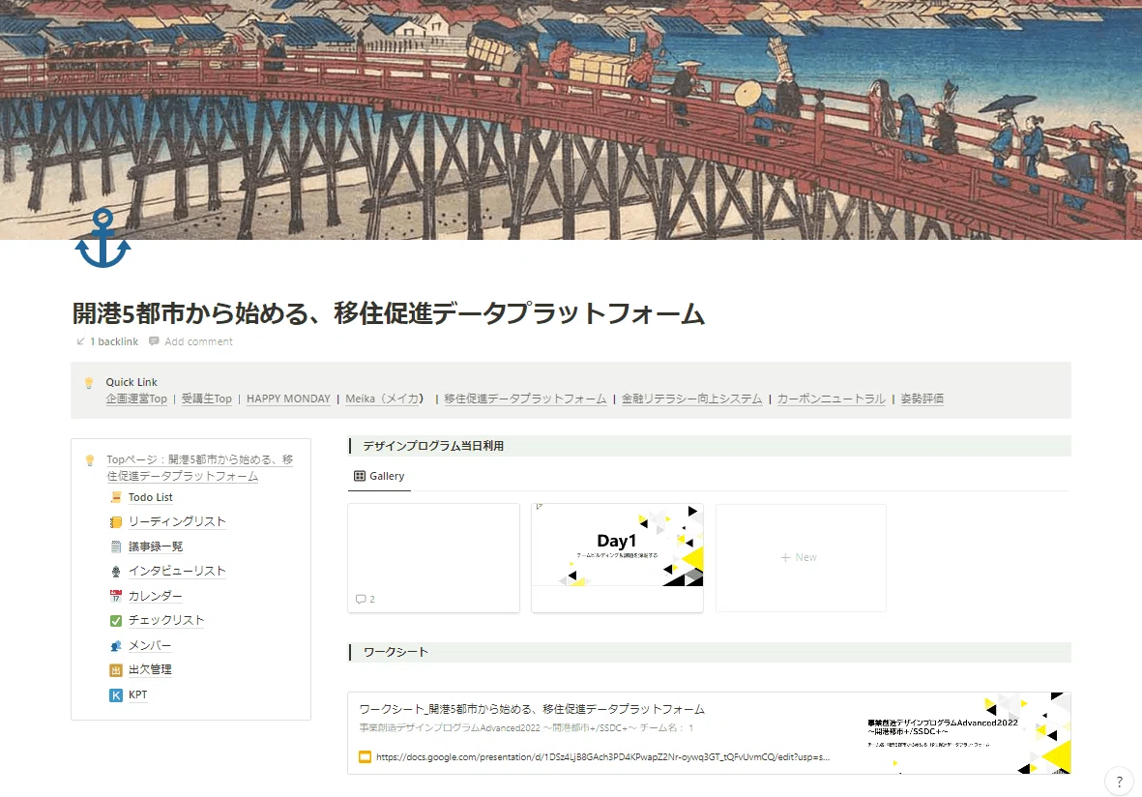The image size is (1142, 797).
Task: Add a new gallery card with New
Action: tap(801, 558)
